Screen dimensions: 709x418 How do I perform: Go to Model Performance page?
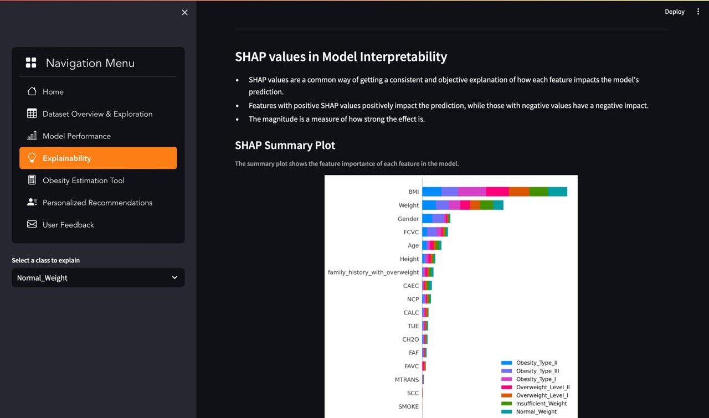click(x=76, y=136)
